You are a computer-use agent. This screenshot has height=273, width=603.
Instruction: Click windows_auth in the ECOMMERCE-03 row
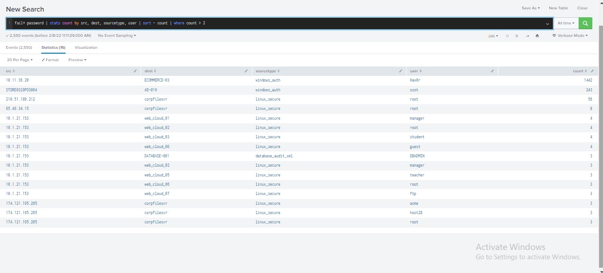pos(268,80)
